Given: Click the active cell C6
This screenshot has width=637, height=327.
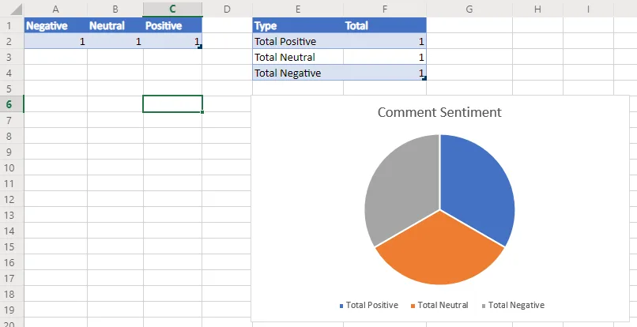Looking at the screenshot, I should (x=172, y=104).
